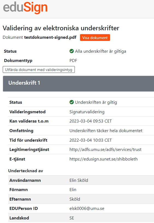The image size is (154, 223).
Task: Select value Signaturvalidering
Action: coord(87,112)
